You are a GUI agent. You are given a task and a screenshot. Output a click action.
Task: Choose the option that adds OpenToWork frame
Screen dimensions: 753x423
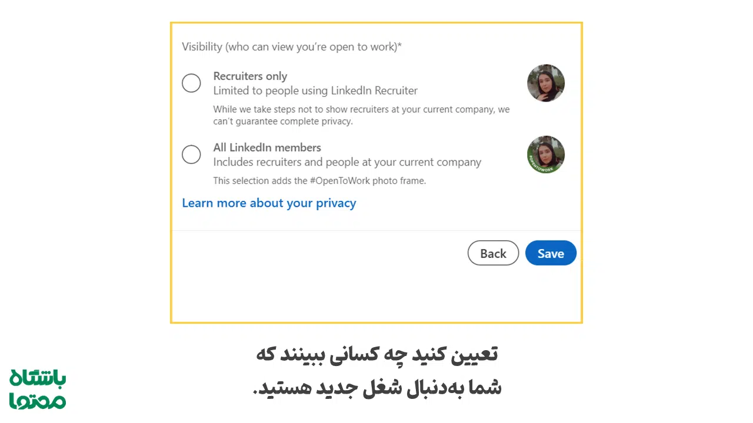(x=191, y=154)
